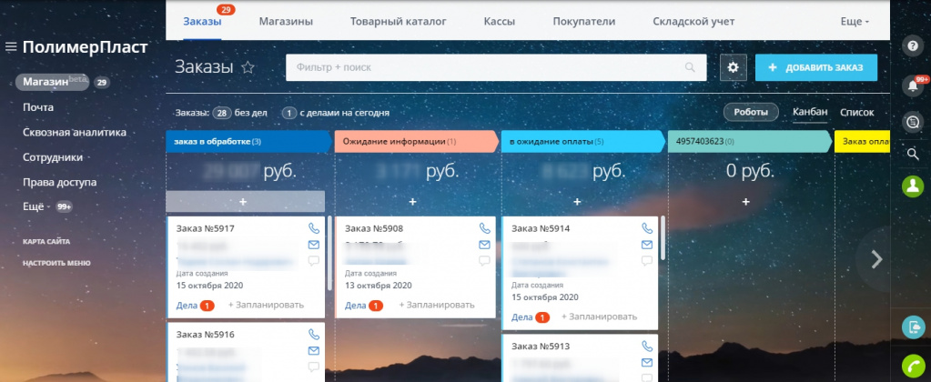Go to the Кассы tab
The width and height of the screenshot is (931, 382).
[500, 21]
